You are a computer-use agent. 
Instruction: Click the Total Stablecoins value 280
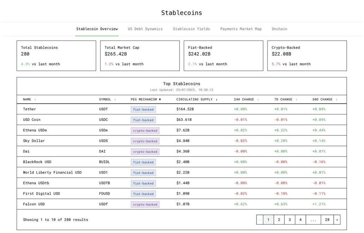25,54
